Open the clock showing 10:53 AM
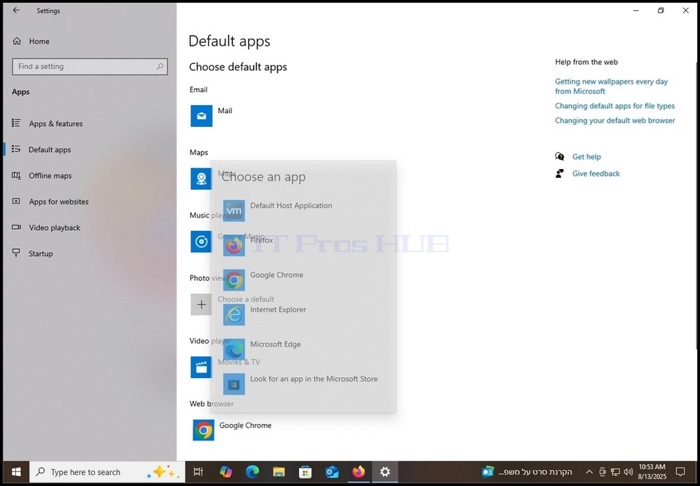Image resolution: width=700 pixels, height=486 pixels. pyautogui.click(x=652, y=472)
